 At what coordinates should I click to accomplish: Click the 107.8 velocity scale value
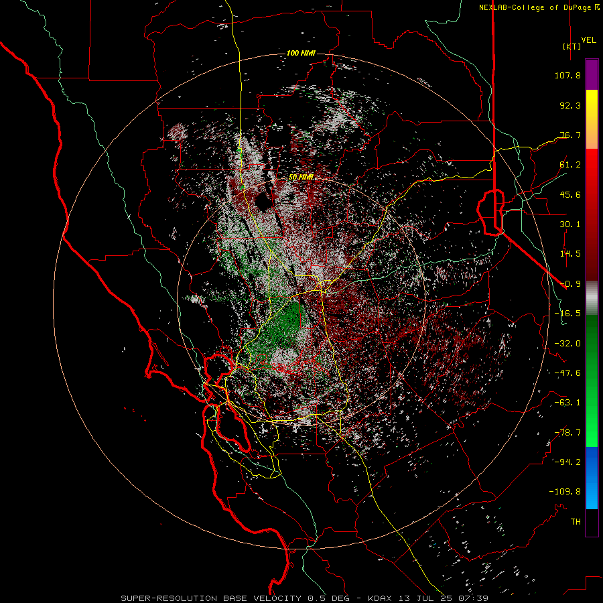tap(567, 75)
